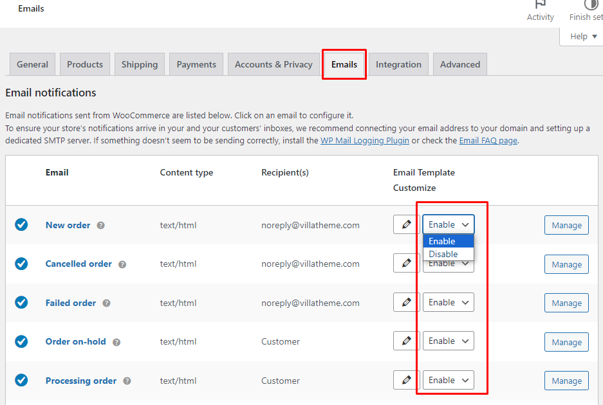Click the Customer recipient for Processing order
The height and width of the screenshot is (405, 603).
click(x=281, y=381)
